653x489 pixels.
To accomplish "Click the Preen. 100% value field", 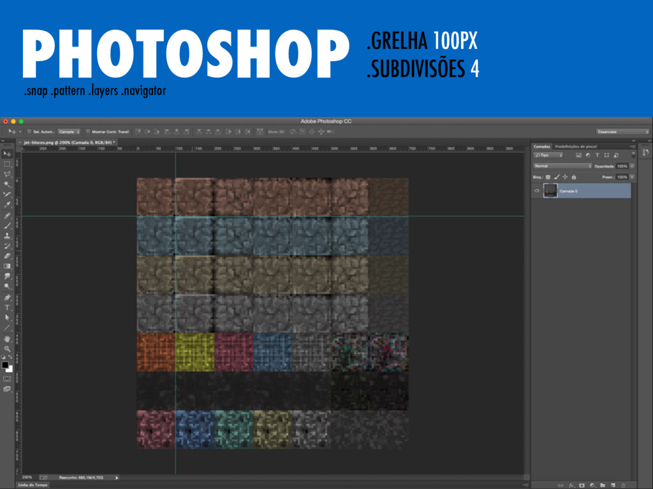I will click(x=622, y=177).
